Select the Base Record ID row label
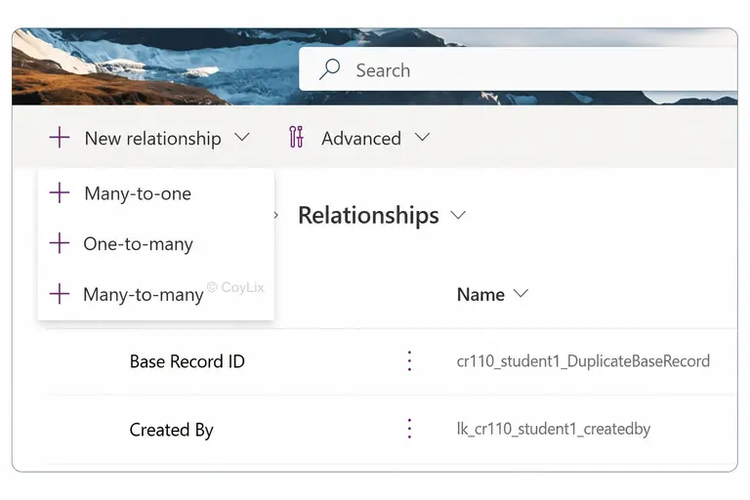This screenshot has height=500, width=750. tap(187, 361)
